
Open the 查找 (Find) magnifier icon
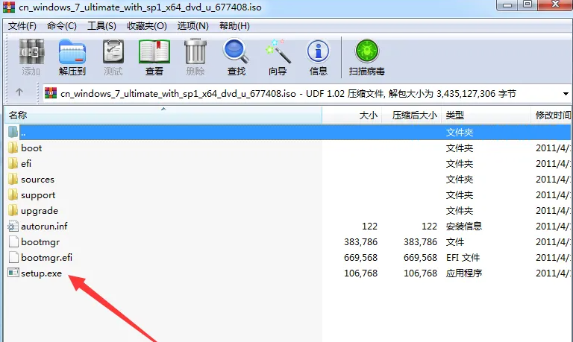coord(236,52)
